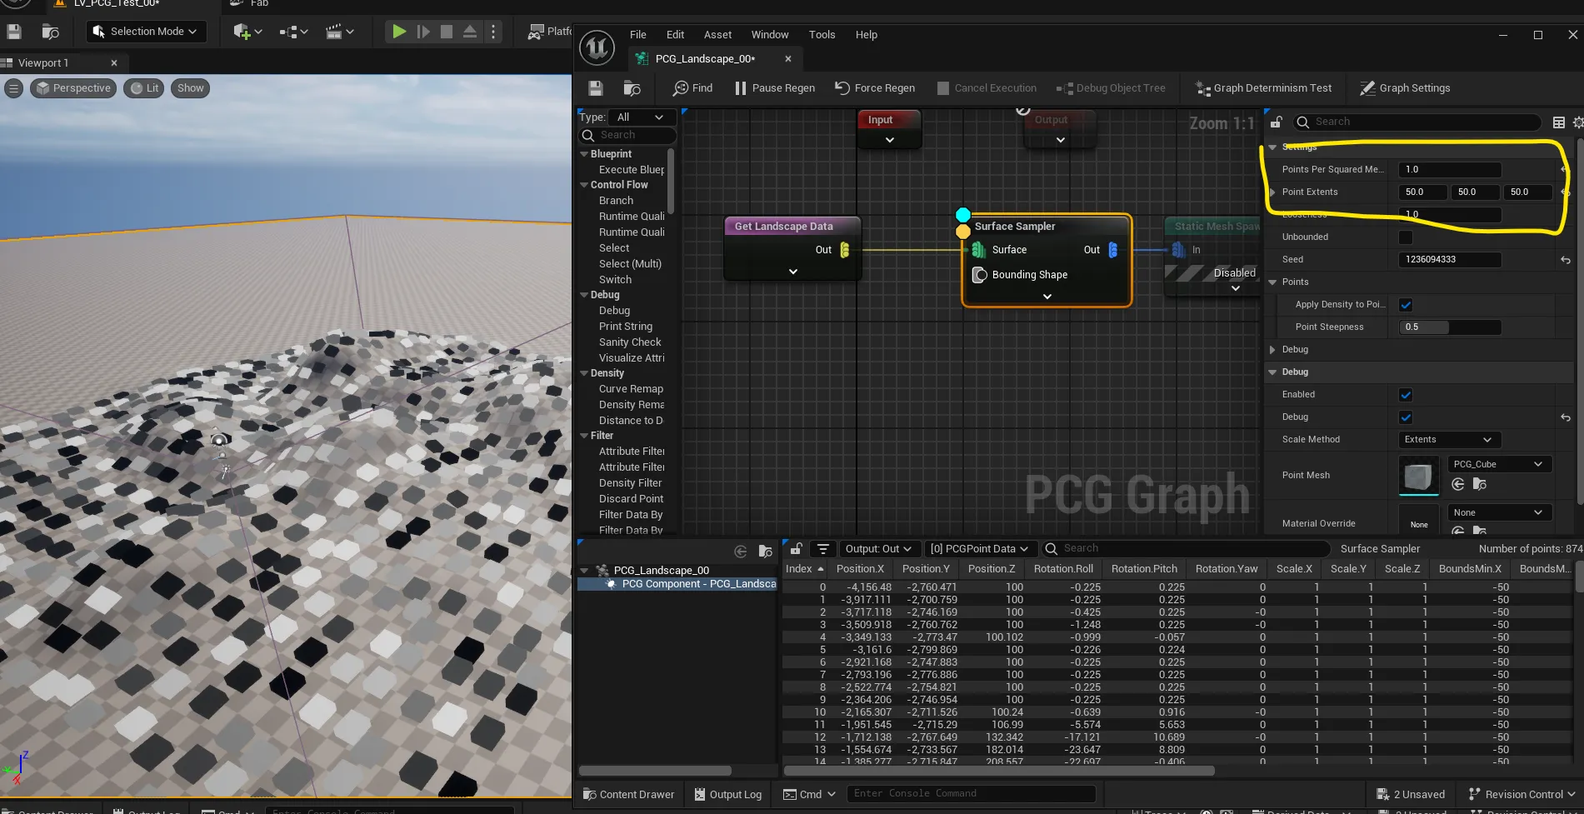Reset the Seed value to default
Image resolution: width=1584 pixels, height=814 pixels.
pyautogui.click(x=1565, y=260)
